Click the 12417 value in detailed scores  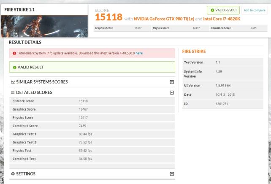tap(83, 118)
